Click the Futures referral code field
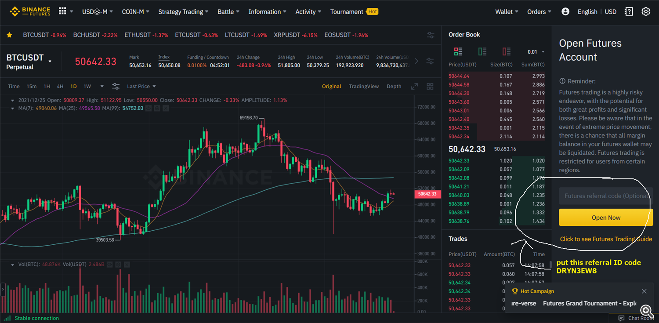 (x=606, y=196)
